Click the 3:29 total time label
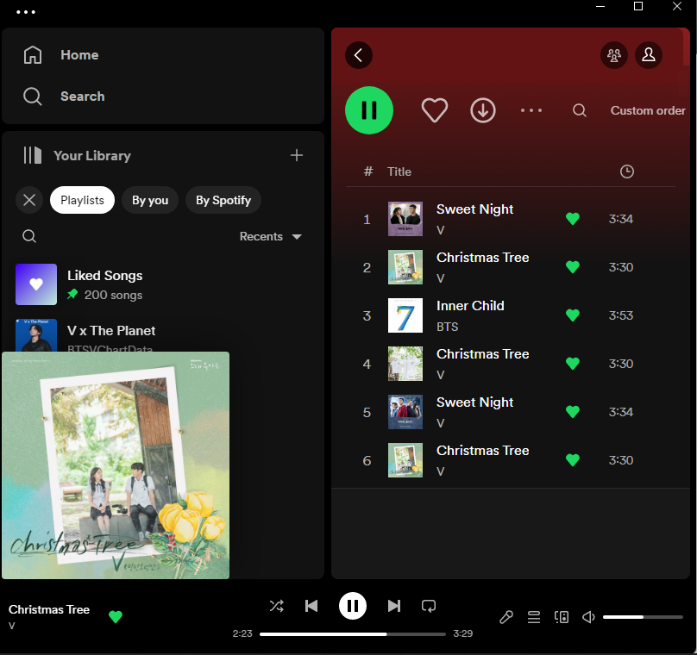 click(462, 633)
